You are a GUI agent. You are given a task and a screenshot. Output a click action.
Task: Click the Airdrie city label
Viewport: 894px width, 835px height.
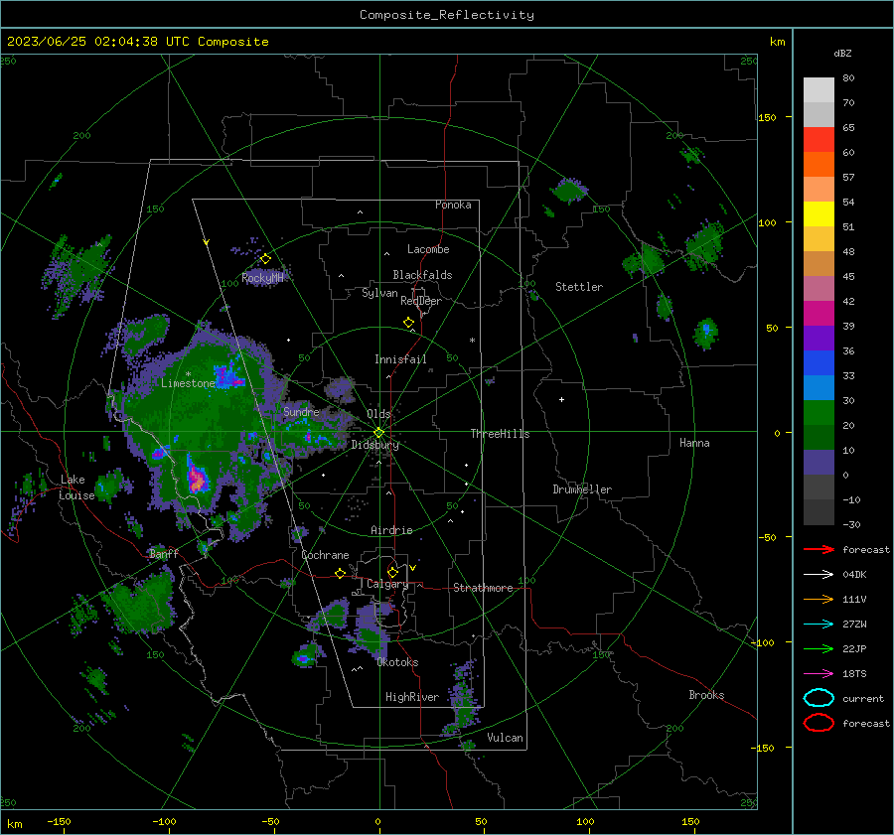391,530
